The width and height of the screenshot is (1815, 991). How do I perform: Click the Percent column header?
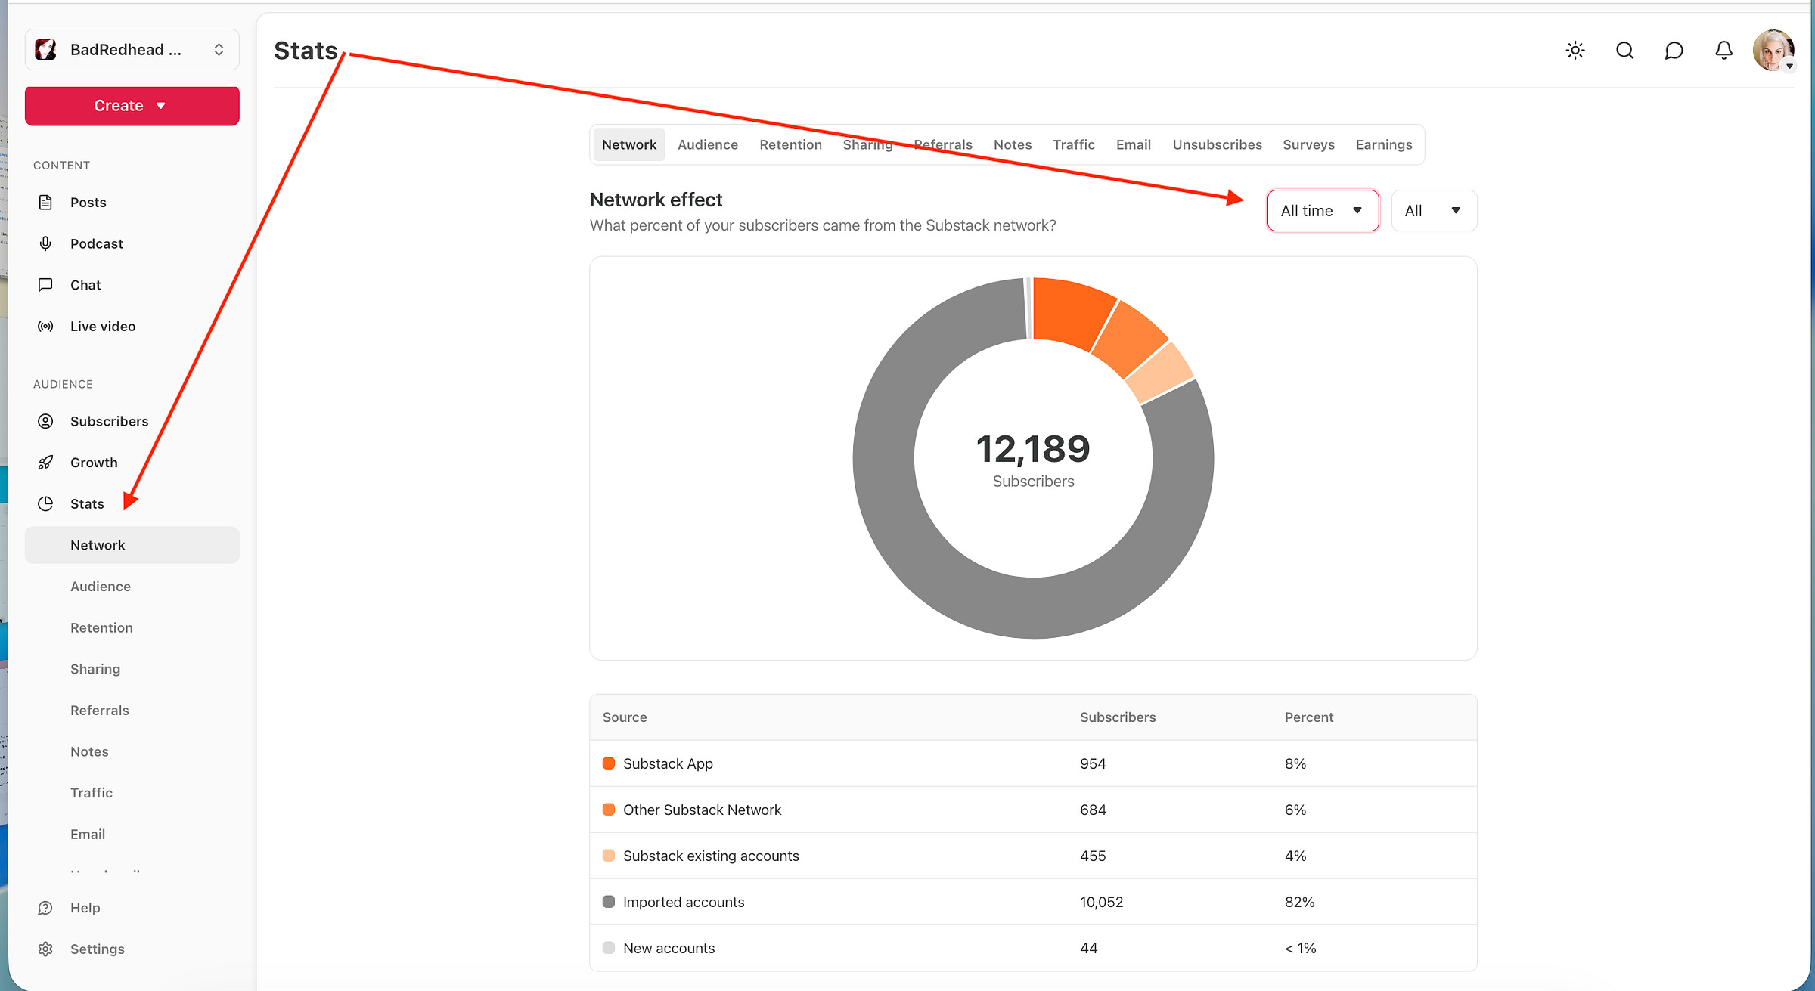[x=1309, y=717]
